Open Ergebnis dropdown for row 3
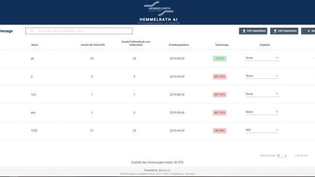This screenshot has height=177, width=315. click(x=262, y=76)
